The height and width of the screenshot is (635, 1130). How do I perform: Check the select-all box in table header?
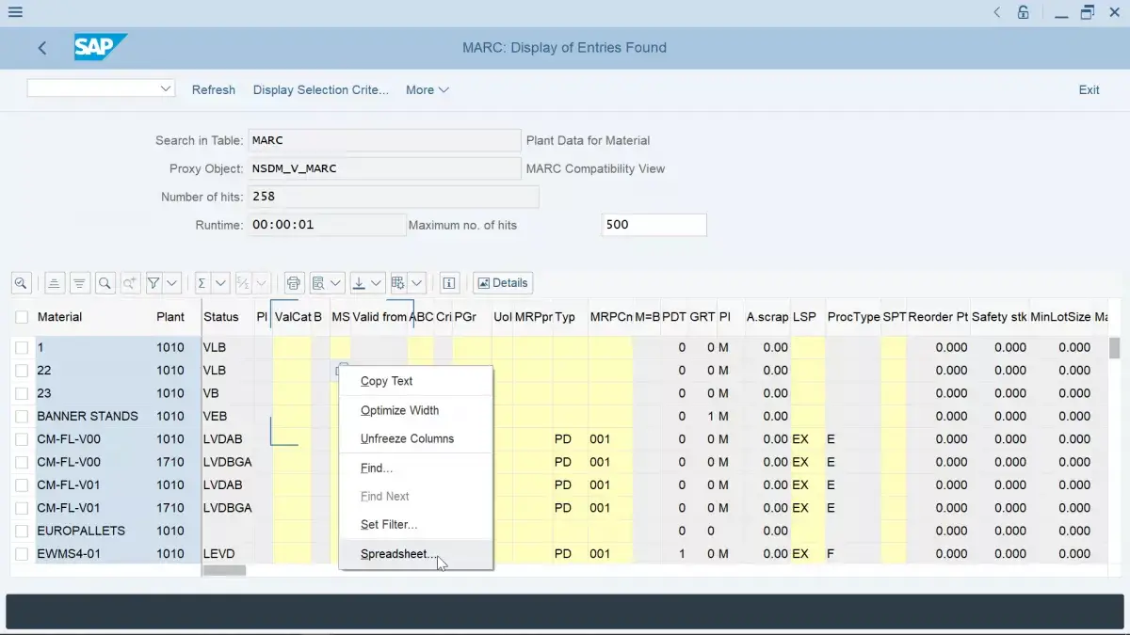pyautogui.click(x=21, y=317)
